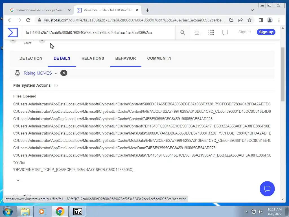289x217 pixels.
Task: Click the network tray icon
Action: click(254, 212)
